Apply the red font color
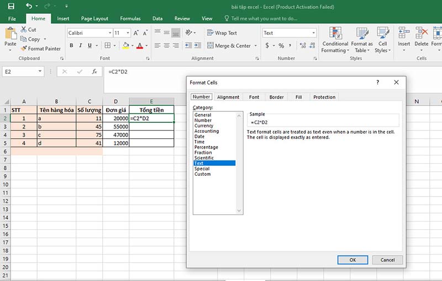442x281 pixels. (x=140, y=46)
